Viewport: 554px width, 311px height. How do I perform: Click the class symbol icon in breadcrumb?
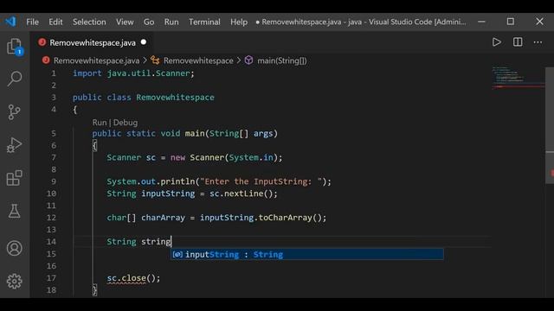coord(155,60)
